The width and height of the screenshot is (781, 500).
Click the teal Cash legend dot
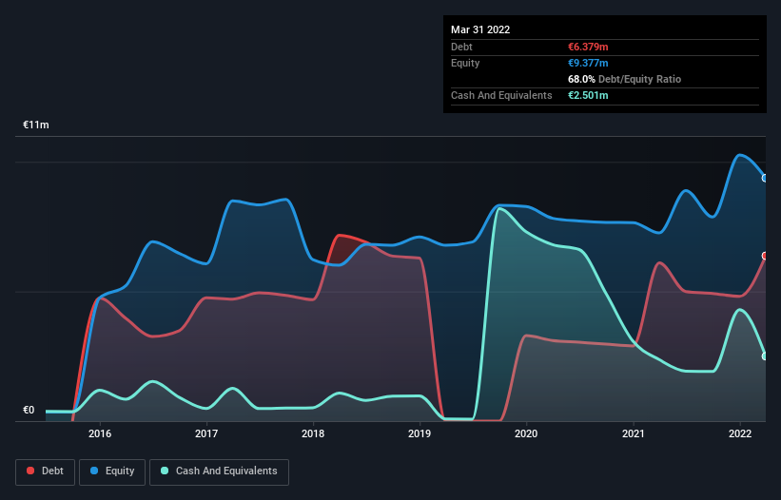pos(165,471)
